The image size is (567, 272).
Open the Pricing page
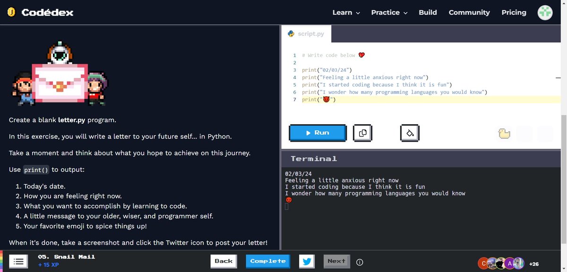(x=514, y=13)
